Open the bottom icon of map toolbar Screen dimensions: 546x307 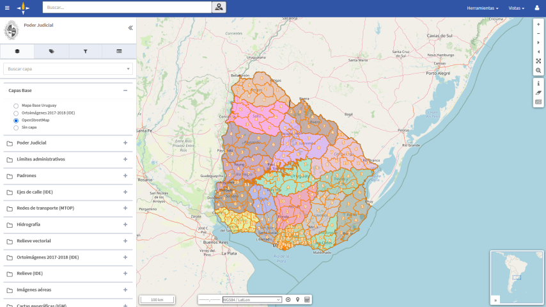point(538,102)
